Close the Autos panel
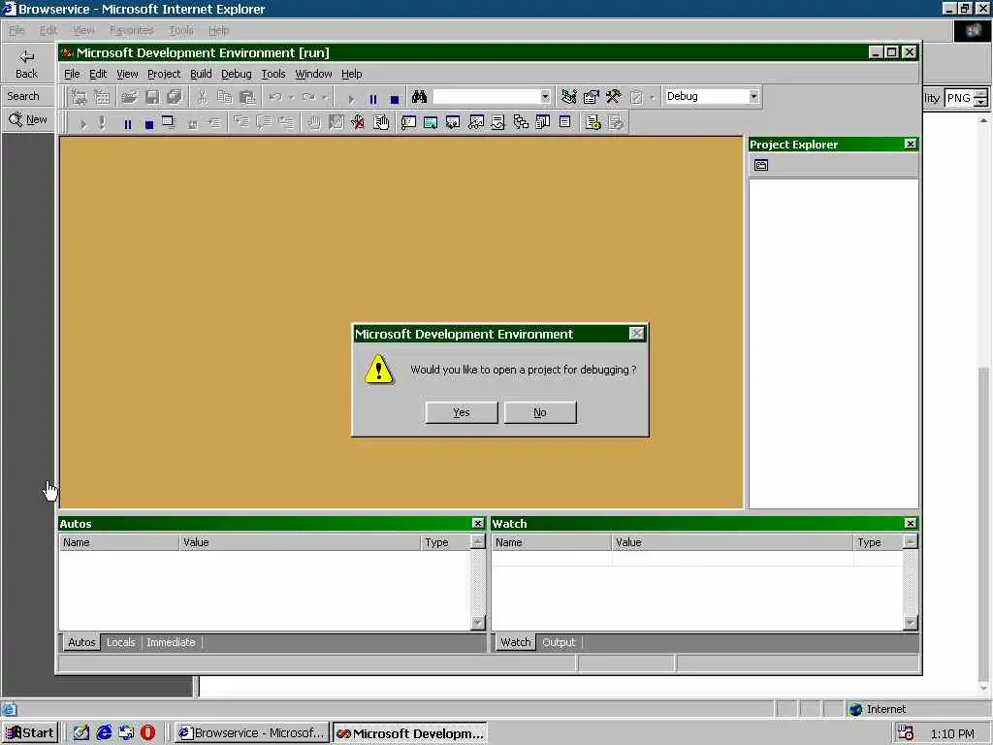Viewport: 993px width, 745px height. [477, 523]
